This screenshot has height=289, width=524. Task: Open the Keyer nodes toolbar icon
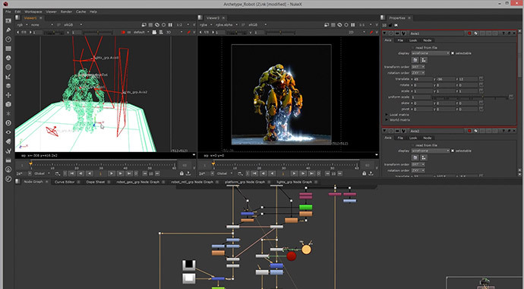point(8,77)
